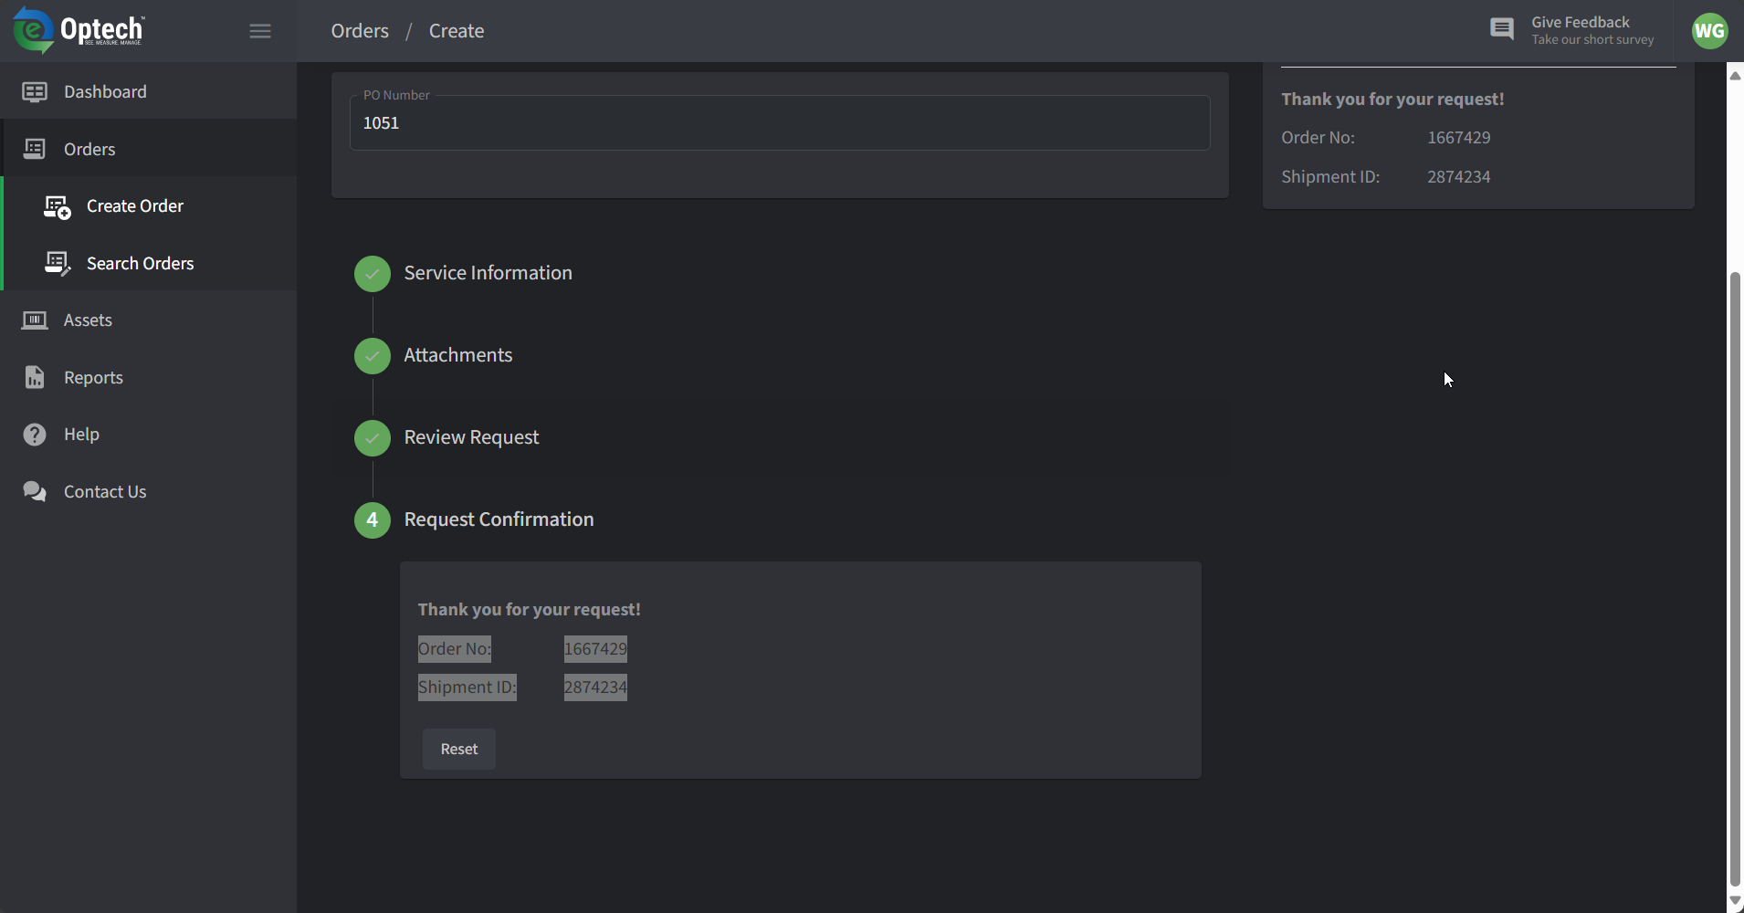Click the Dashboard sidebar icon
The width and height of the screenshot is (1744, 913).
35,91
